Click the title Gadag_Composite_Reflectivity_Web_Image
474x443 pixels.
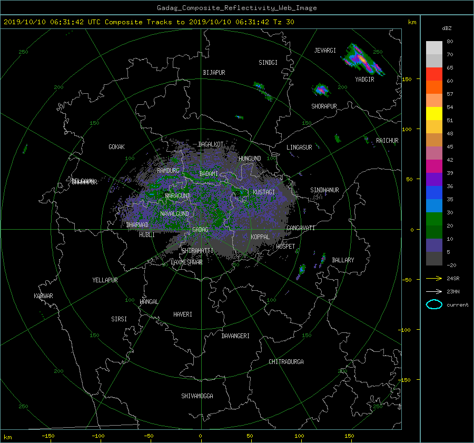236,8
